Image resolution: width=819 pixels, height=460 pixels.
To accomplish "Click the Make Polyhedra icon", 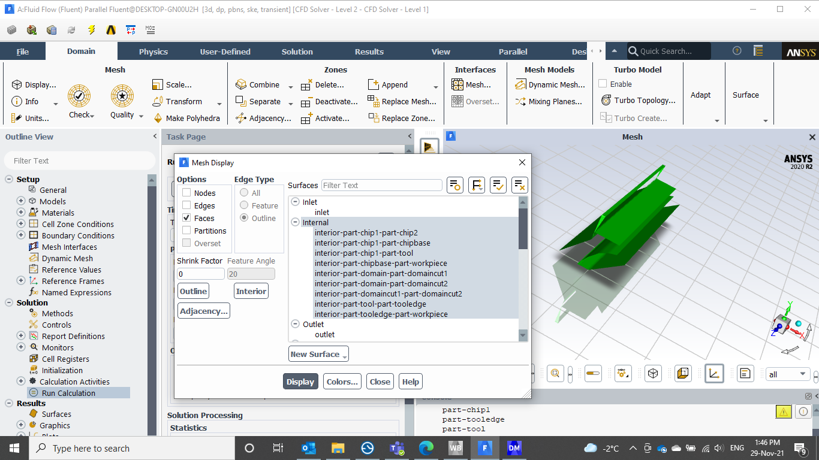I will click(x=158, y=118).
